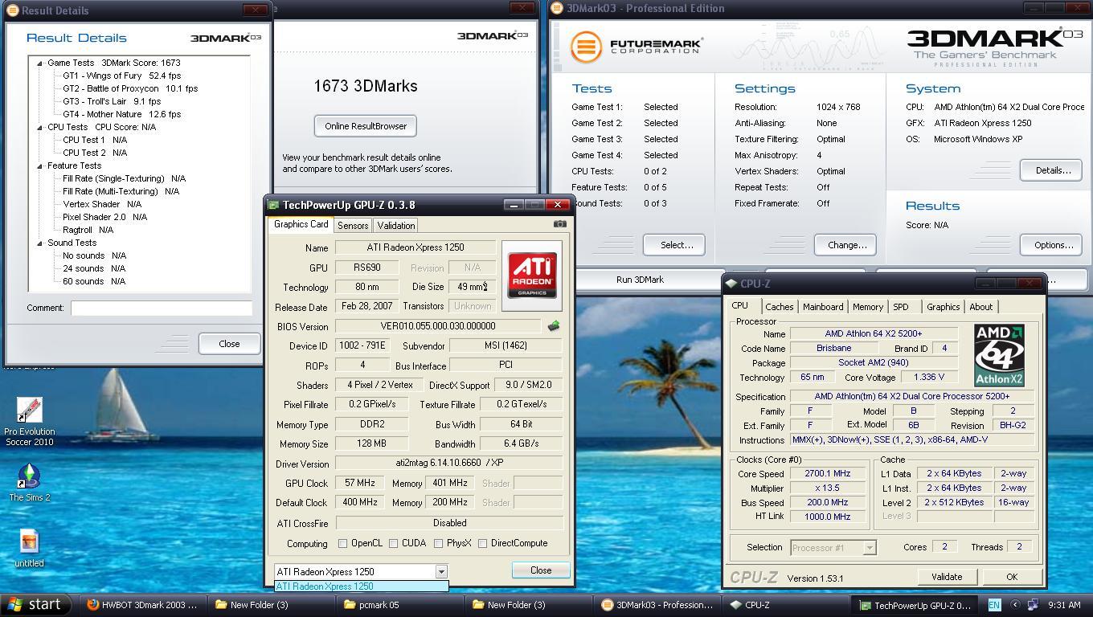Click the tray expand arrow icon
1093x617 pixels.
(x=1014, y=605)
